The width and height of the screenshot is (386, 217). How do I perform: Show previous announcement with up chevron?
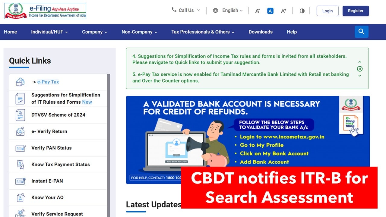(x=360, y=62)
